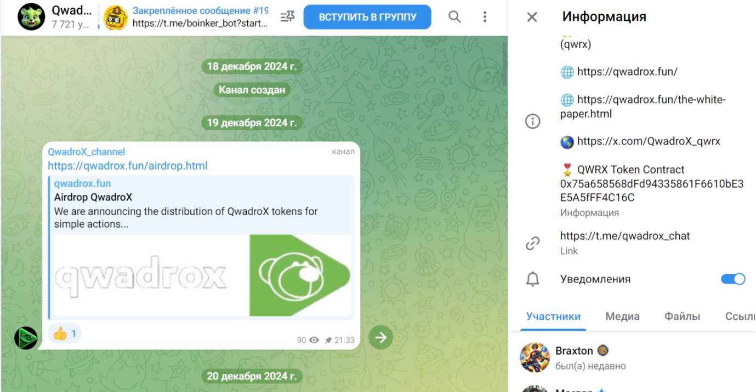Open the the-white-paper.html link

coord(643,107)
